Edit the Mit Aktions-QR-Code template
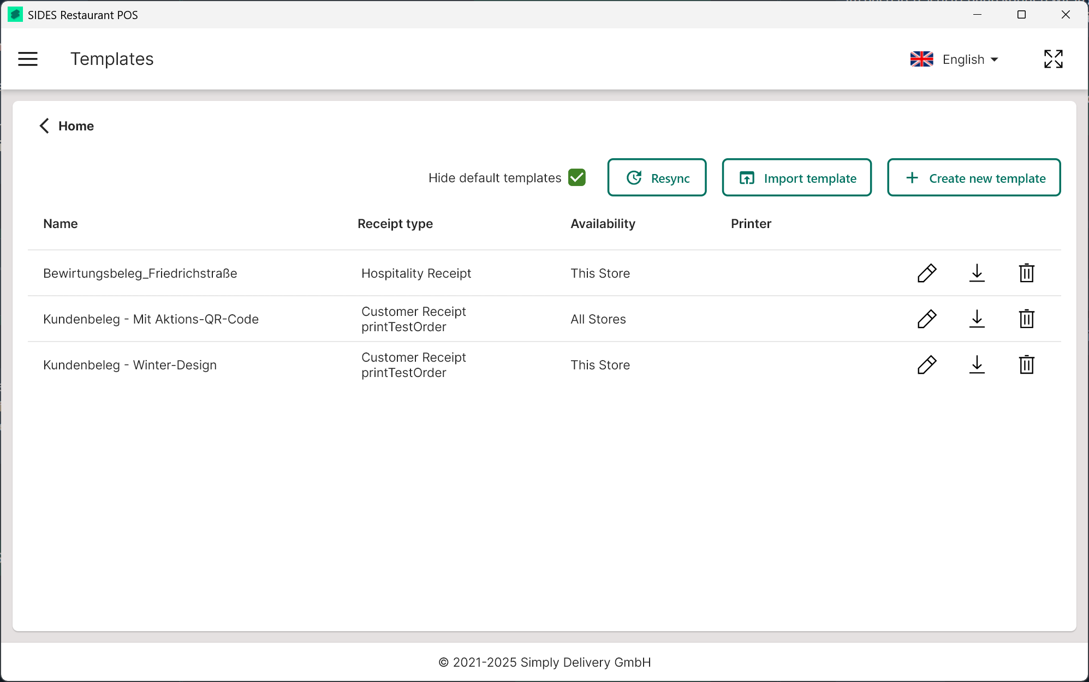1089x682 pixels. 927,319
